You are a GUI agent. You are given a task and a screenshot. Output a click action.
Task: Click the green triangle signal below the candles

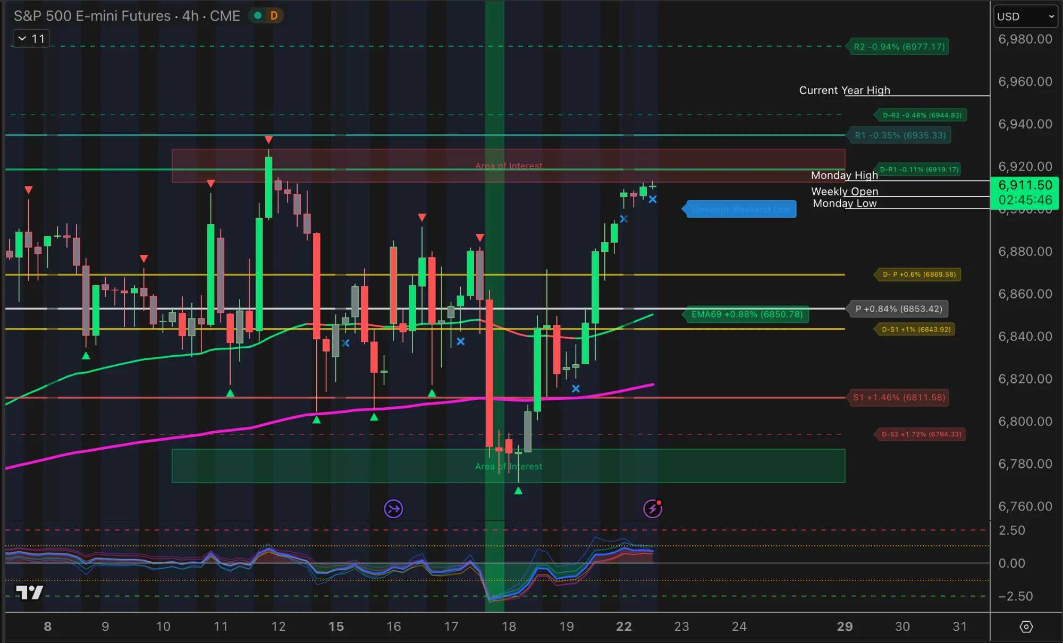[518, 491]
